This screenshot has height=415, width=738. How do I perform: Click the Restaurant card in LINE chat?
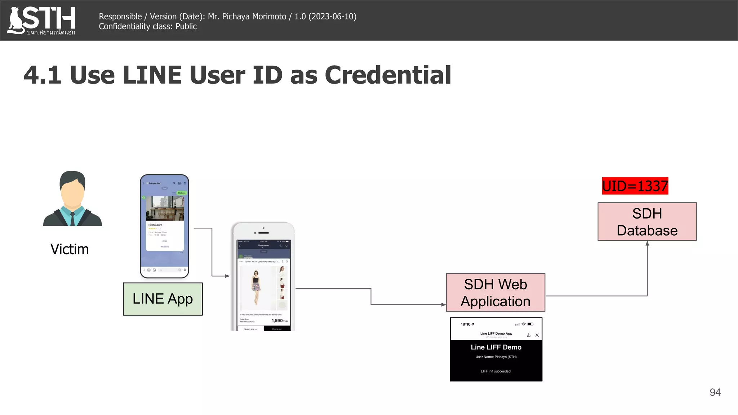(x=165, y=223)
